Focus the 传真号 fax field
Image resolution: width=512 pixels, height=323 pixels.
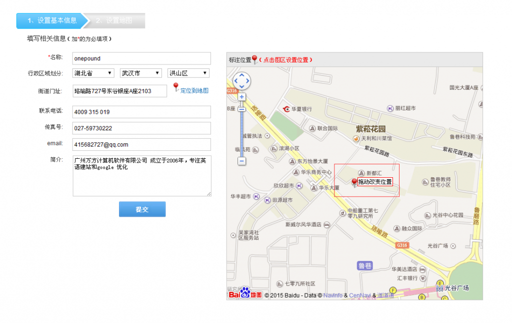[x=141, y=128]
